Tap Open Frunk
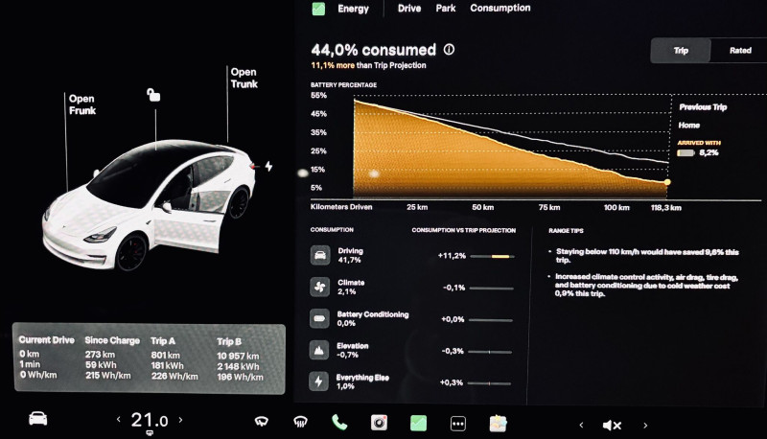This screenshot has height=439, width=767. [82, 104]
